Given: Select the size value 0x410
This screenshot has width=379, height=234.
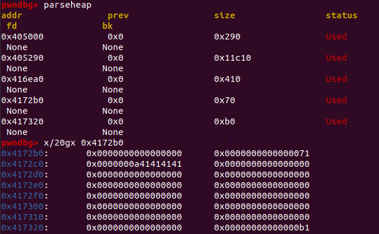Looking at the screenshot, I should pos(227,79).
